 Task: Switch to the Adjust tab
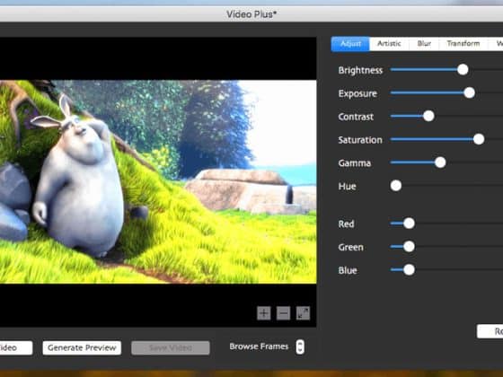point(350,44)
